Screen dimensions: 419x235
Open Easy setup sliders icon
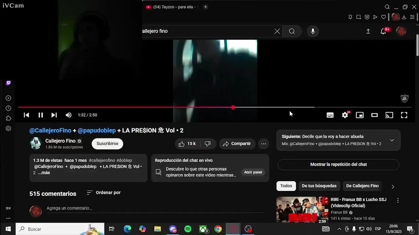412,17
